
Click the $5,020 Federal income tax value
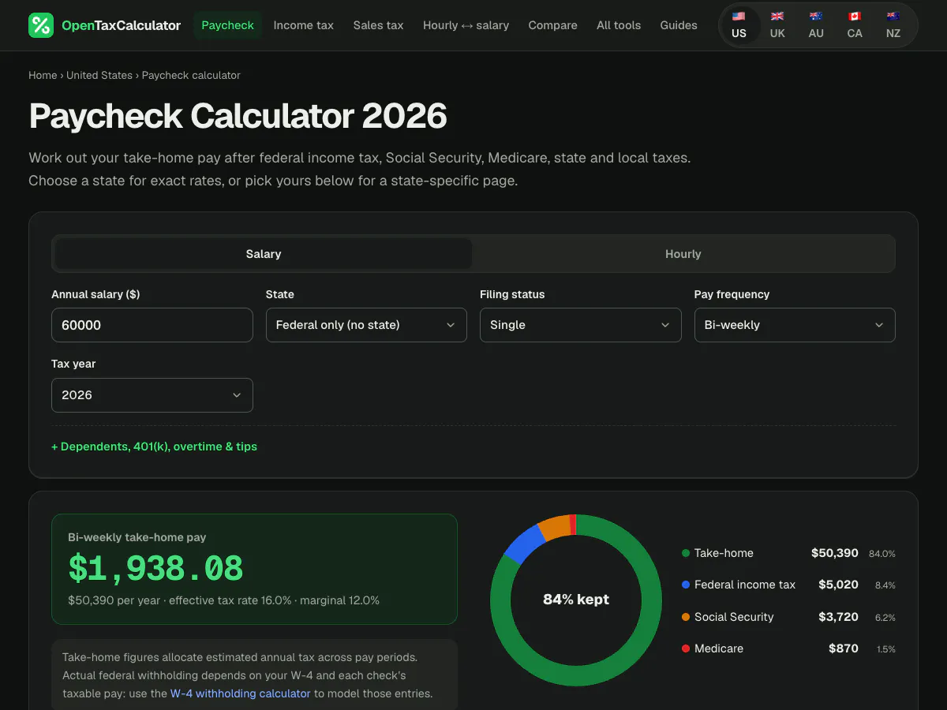pyautogui.click(x=838, y=585)
